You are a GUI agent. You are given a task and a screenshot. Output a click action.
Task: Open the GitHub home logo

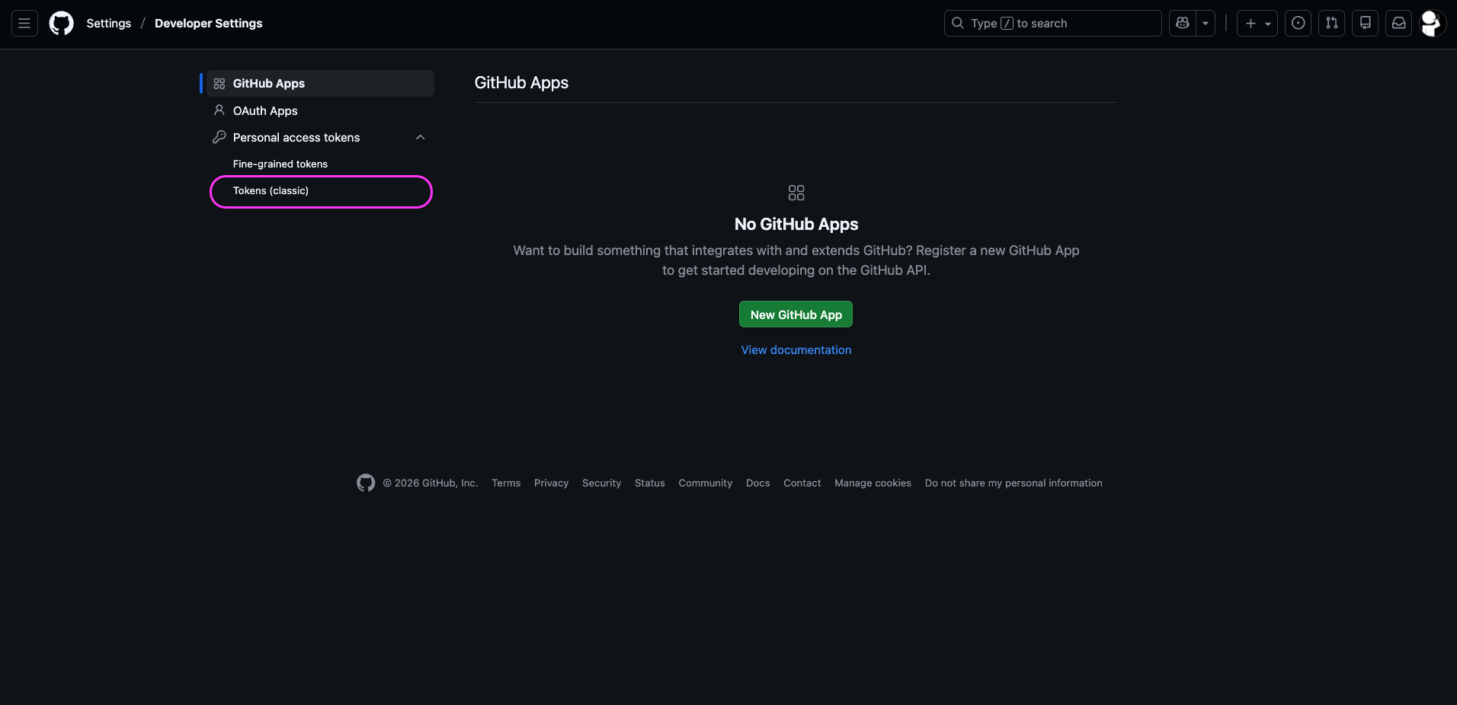[61, 23]
